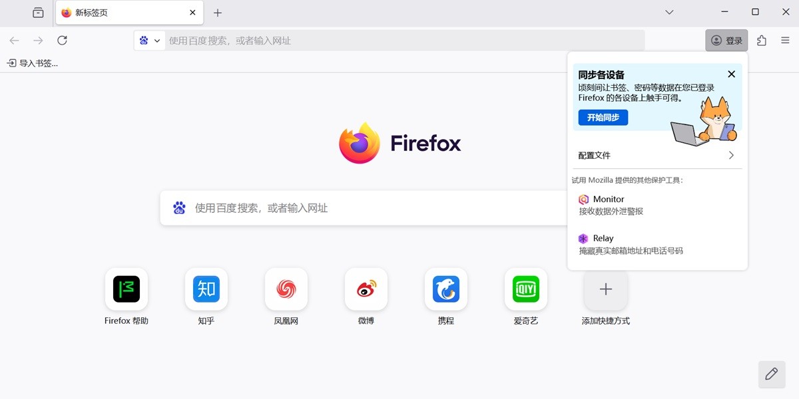Expand the 配置文件 section

658,155
